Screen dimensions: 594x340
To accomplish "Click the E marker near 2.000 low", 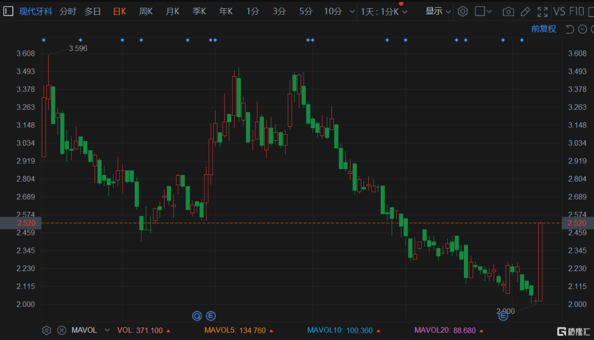I will (x=503, y=316).
